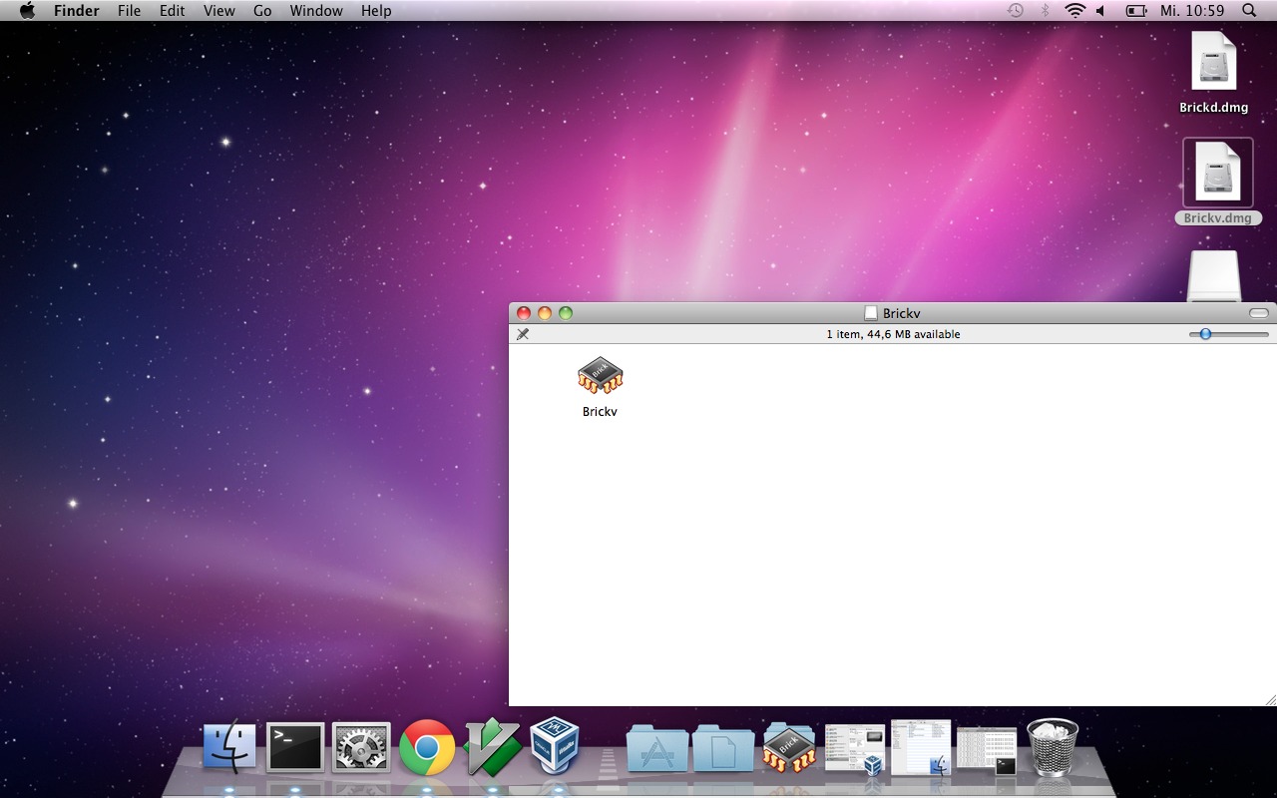Select the Brickd.dmg file on desktop
Image resolution: width=1277 pixels, height=798 pixels.
[1214, 63]
